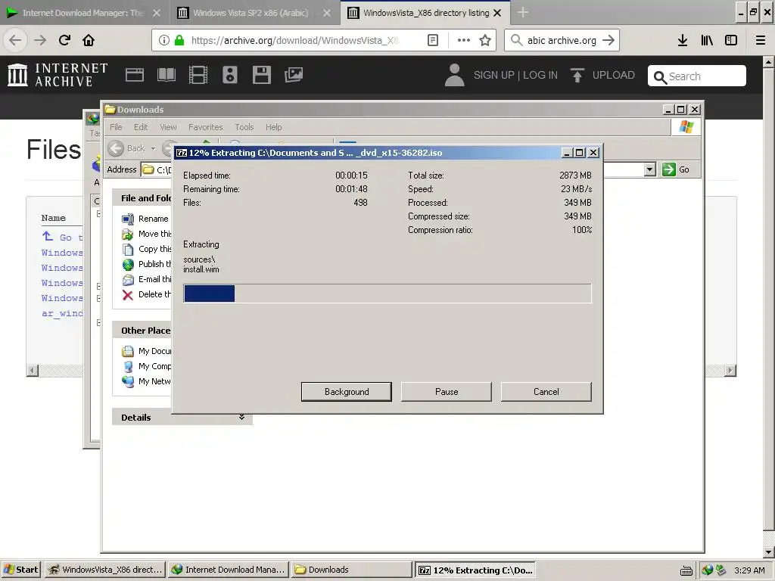775x581 pixels.
Task: Open Internet Archive software floppy icon
Action: pyautogui.click(x=261, y=75)
